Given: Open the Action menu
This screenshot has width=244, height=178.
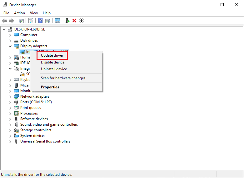Looking at the screenshot, I should point(19,13).
